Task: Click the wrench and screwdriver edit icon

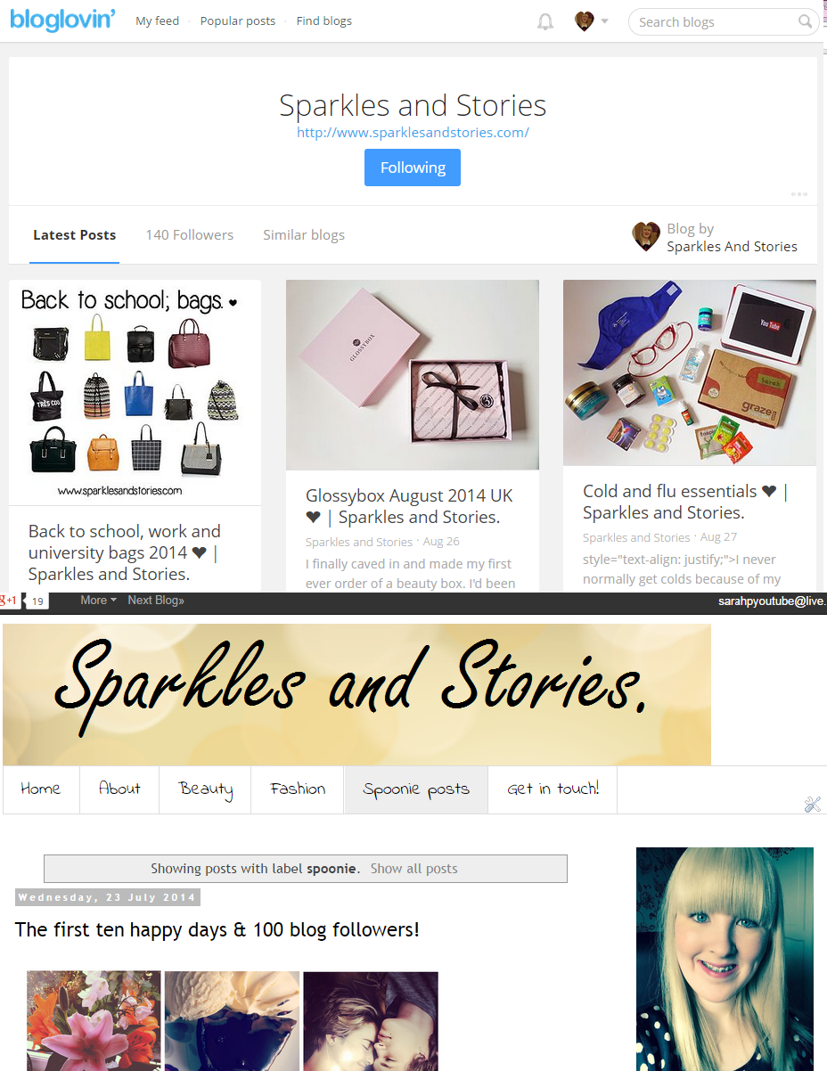Action: coord(812,805)
